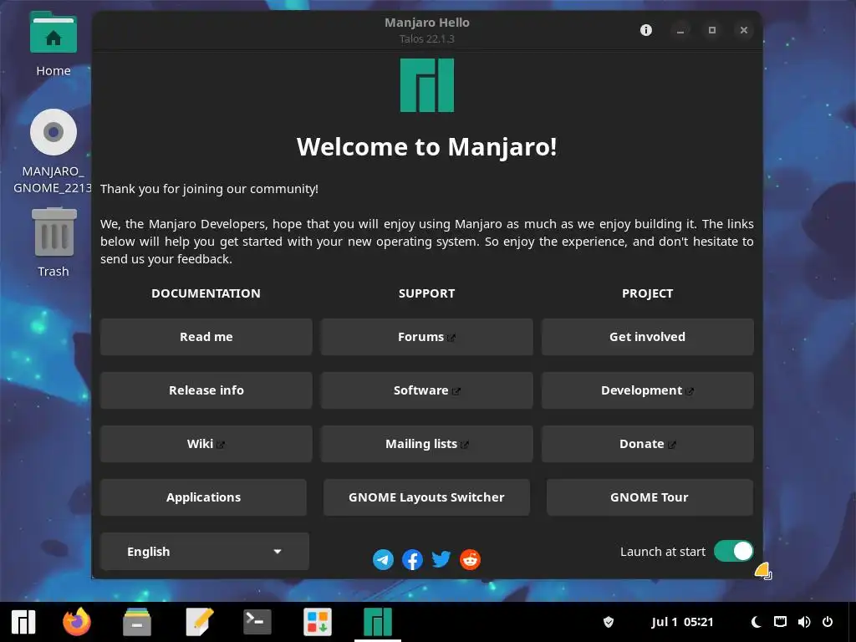Screen dimensions: 856x642
Task: Click the SUPPORT column heading
Action: [x=427, y=293]
